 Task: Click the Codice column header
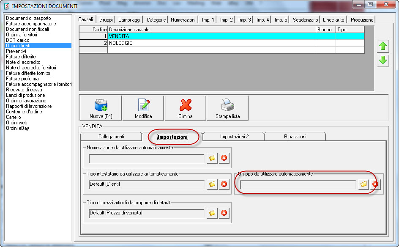(x=93, y=30)
